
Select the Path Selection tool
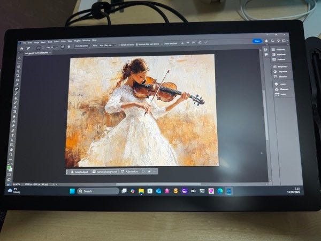point(12,140)
